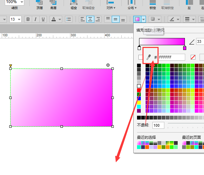Open the fill color dropdown arrow
Viewport: 204px width, 175px height.
(144, 19)
